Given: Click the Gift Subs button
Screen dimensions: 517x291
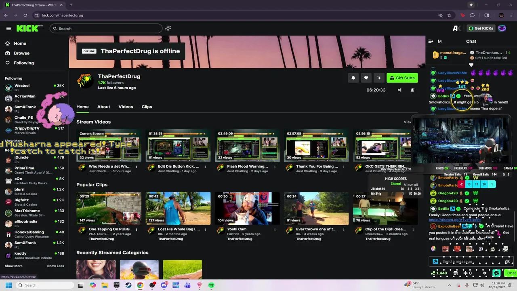Looking at the screenshot, I should pos(402,78).
